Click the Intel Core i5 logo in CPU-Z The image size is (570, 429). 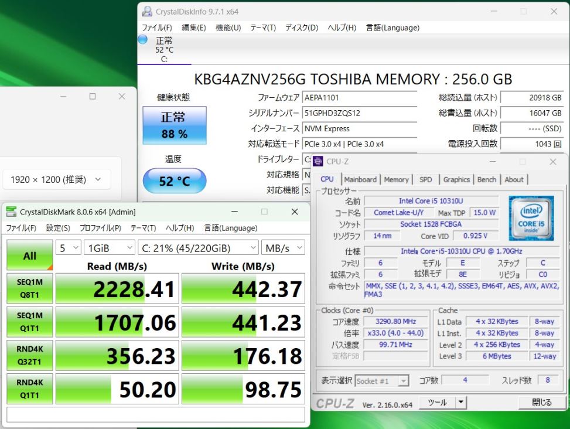pyautogui.click(x=531, y=218)
